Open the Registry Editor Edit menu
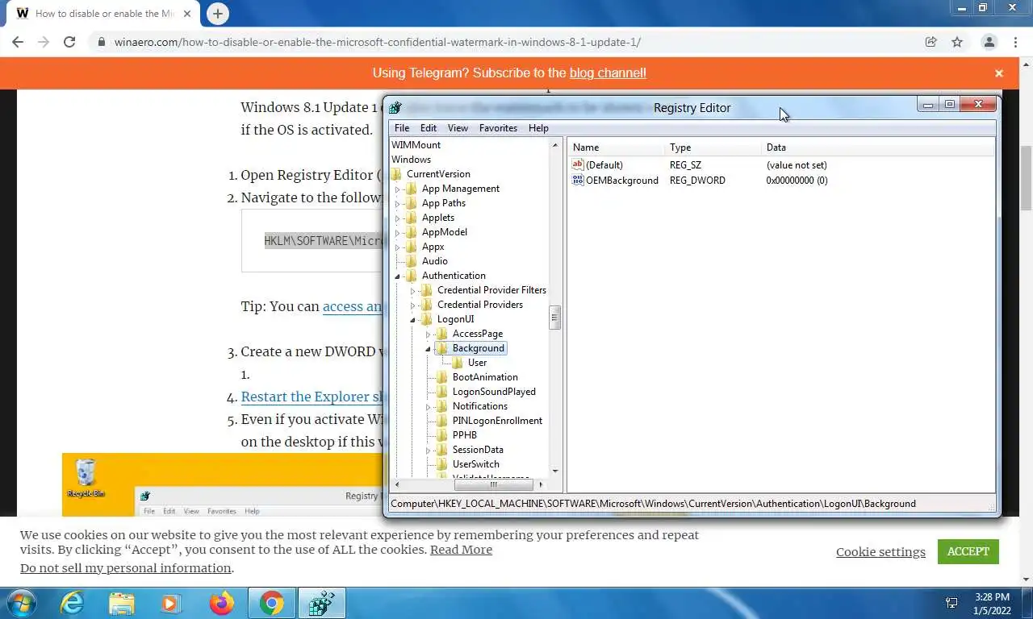Screen dimensions: 1033x619 429,128
